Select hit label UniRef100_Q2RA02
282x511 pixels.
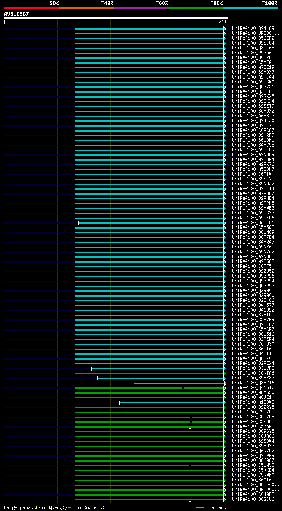click(253, 290)
